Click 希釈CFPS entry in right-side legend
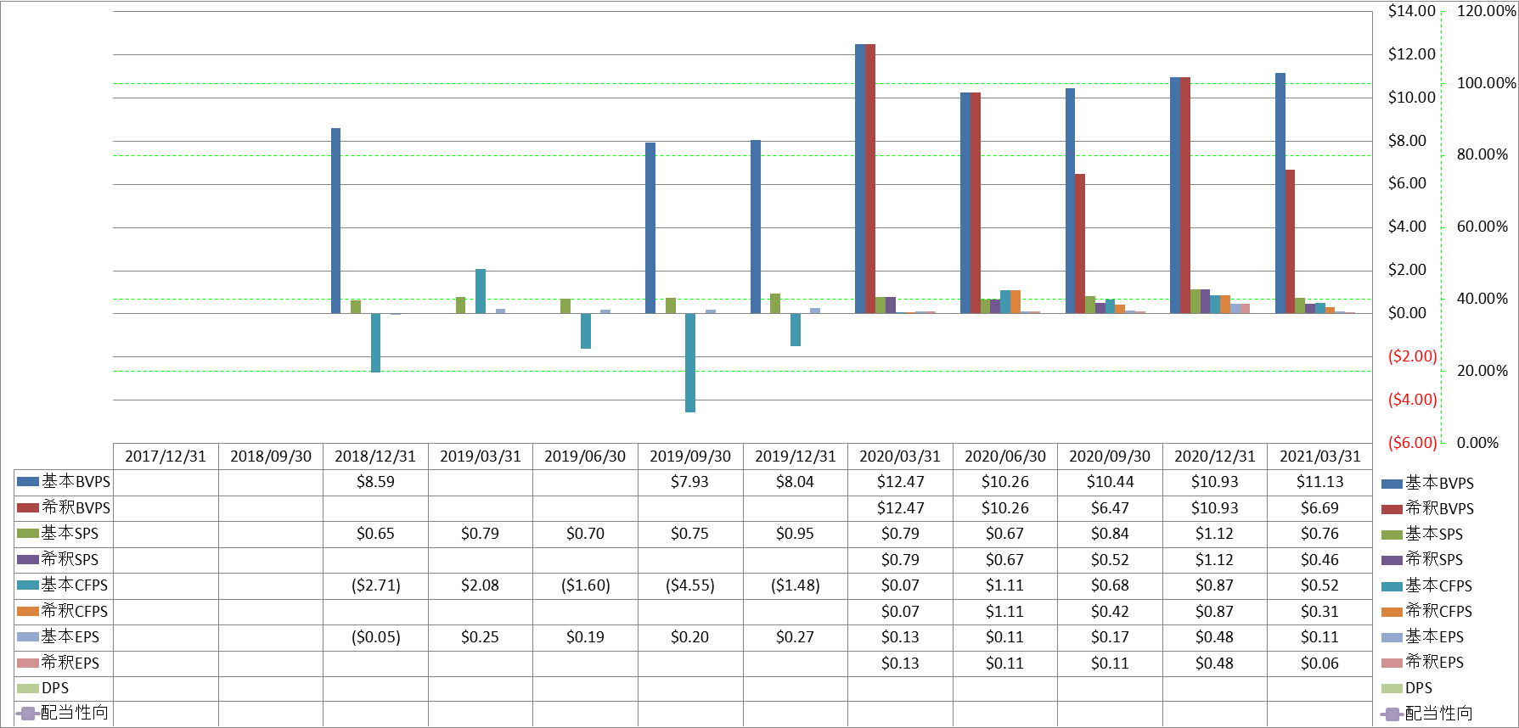This screenshot has width=1519, height=728. [1427, 611]
